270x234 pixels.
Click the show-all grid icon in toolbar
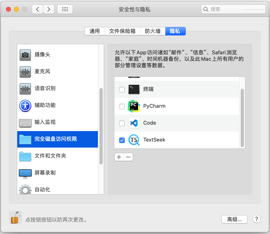65,9
